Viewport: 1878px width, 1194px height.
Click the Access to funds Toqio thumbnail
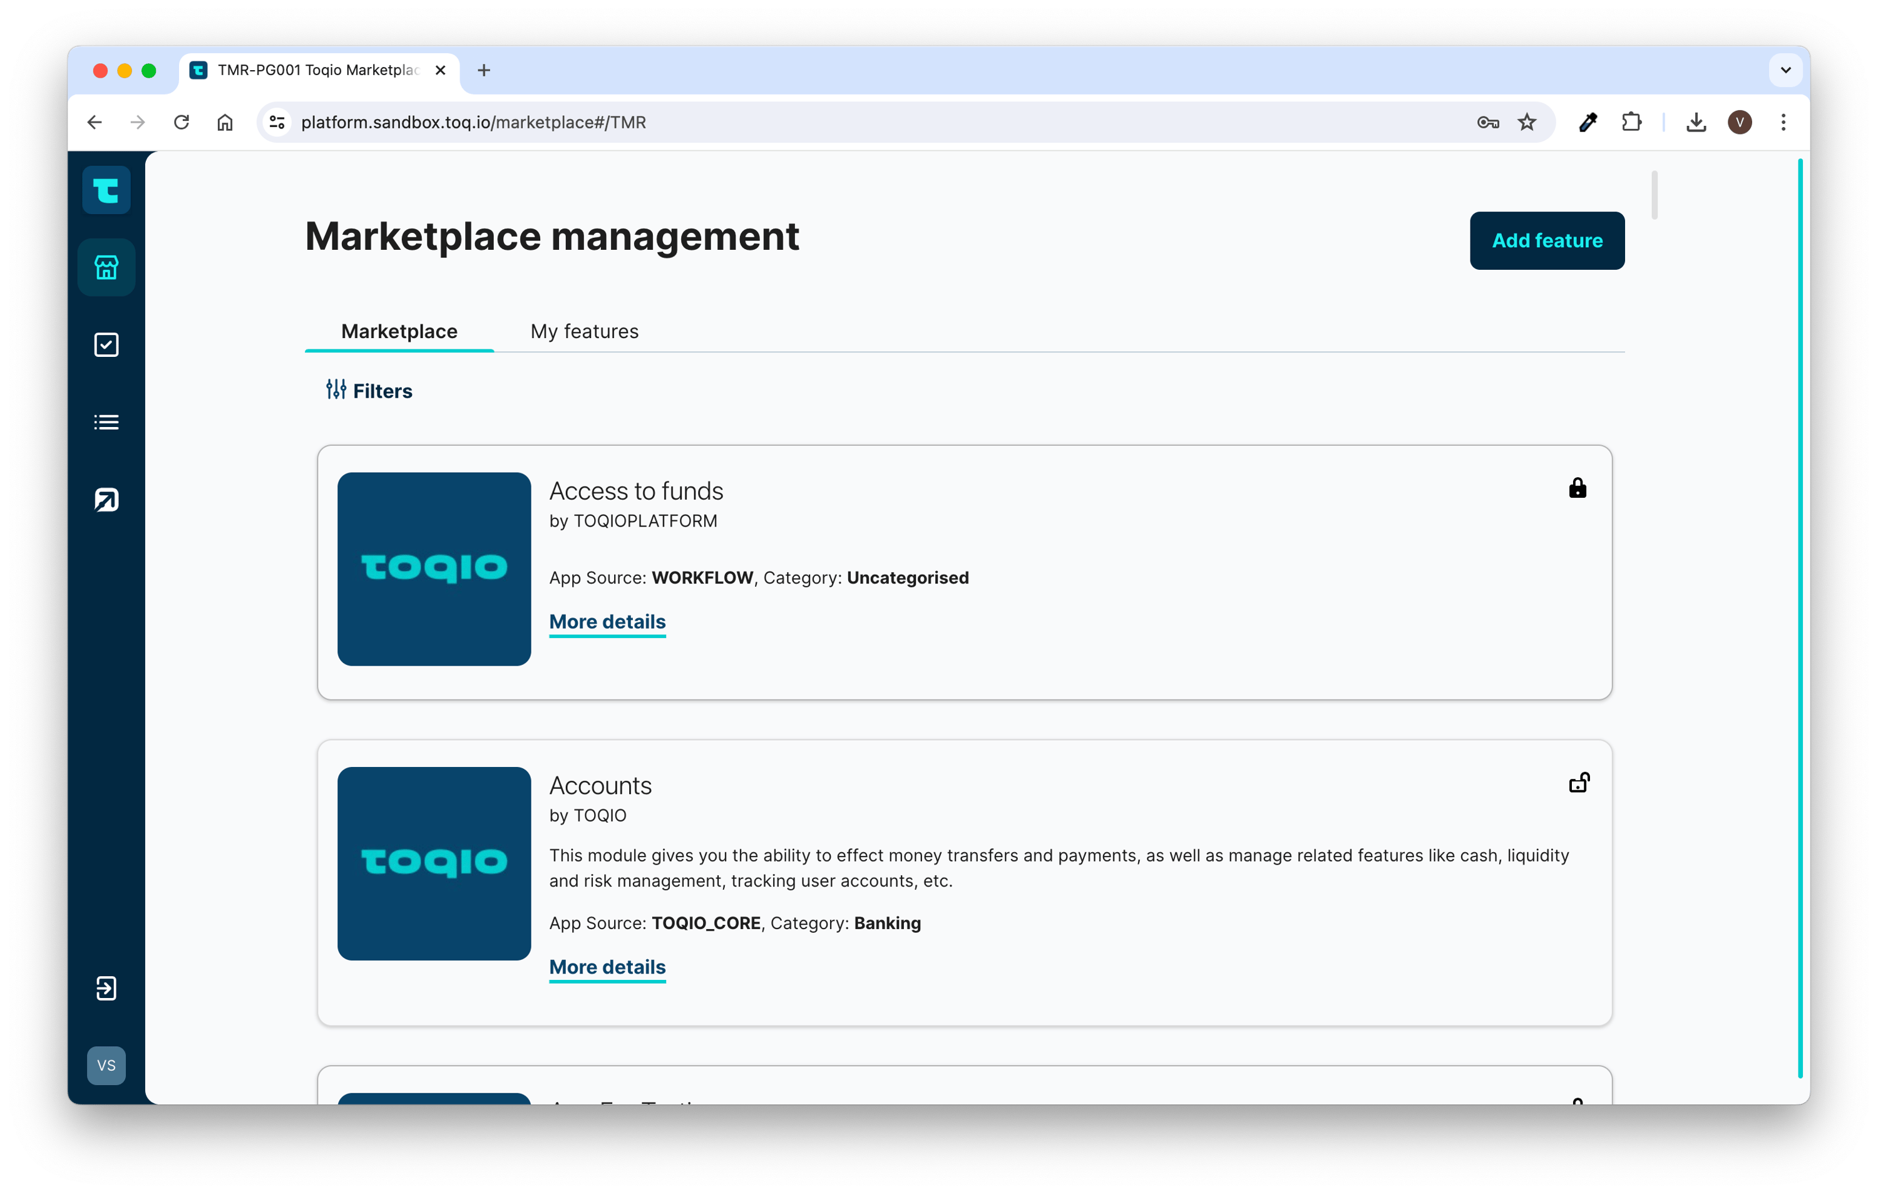[434, 569]
